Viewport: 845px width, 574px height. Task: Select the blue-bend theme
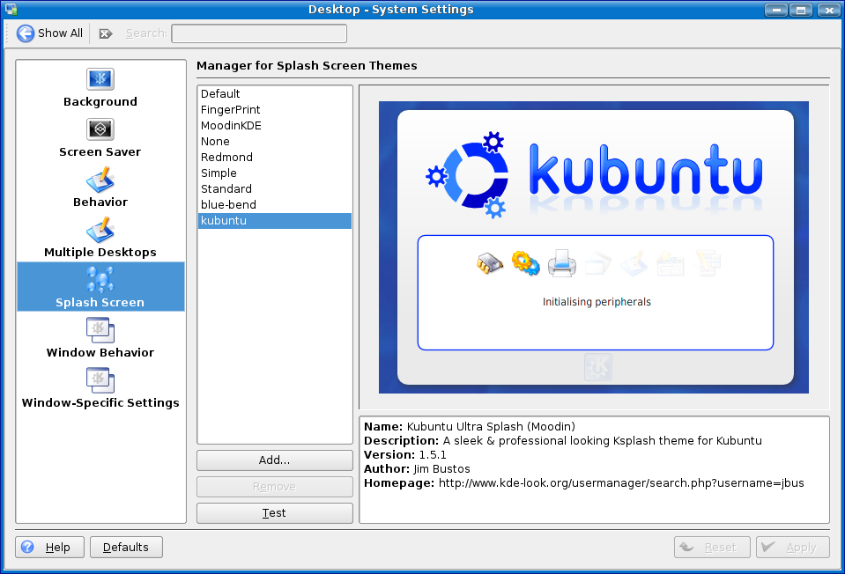click(228, 205)
